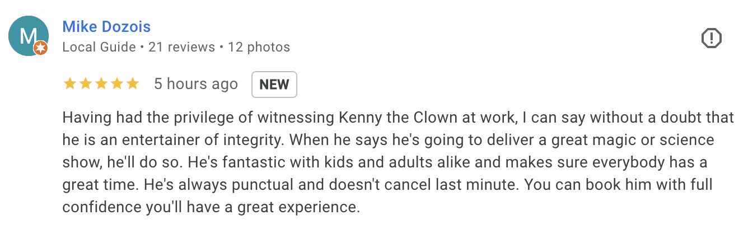Click the orange Local Guide star badge
This screenshot has height=243, width=748.
(41, 49)
